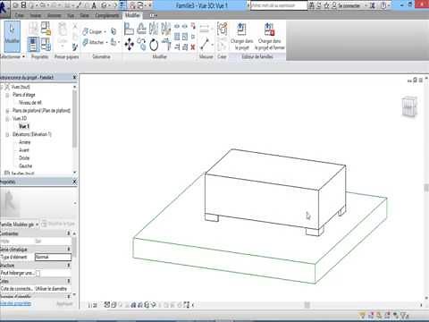Screen dimensions: 429x322
Task: Click the text A icon in quick access toolbar
Action: click(94, 5)
